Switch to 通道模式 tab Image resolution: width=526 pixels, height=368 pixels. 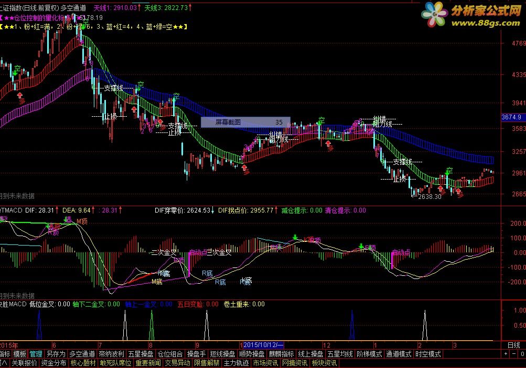click(x=399, y=354)
